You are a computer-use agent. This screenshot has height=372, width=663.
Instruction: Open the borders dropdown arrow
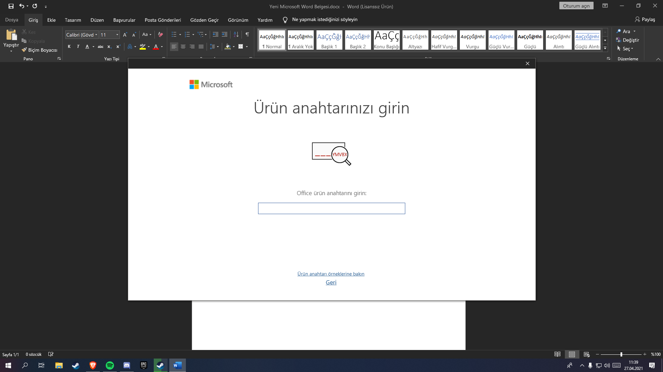[247, 47]
